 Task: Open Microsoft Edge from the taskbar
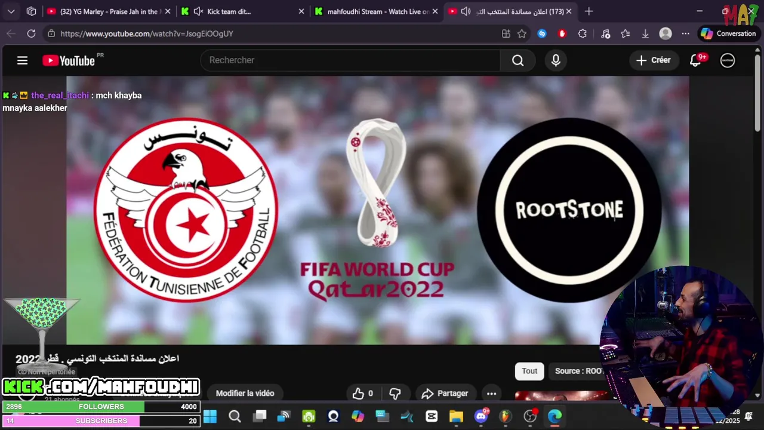tap(554, 416)
